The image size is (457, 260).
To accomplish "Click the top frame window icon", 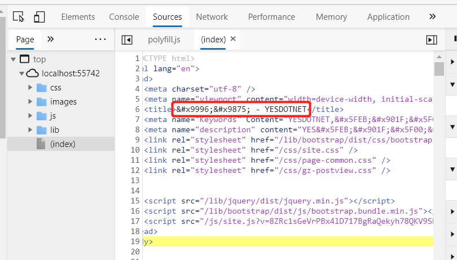I will pos(24,59).
